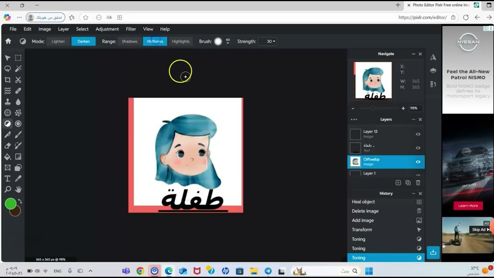Select the Draw brush tool
Viewport: 494px width, 278px height.
coord(18,135)
